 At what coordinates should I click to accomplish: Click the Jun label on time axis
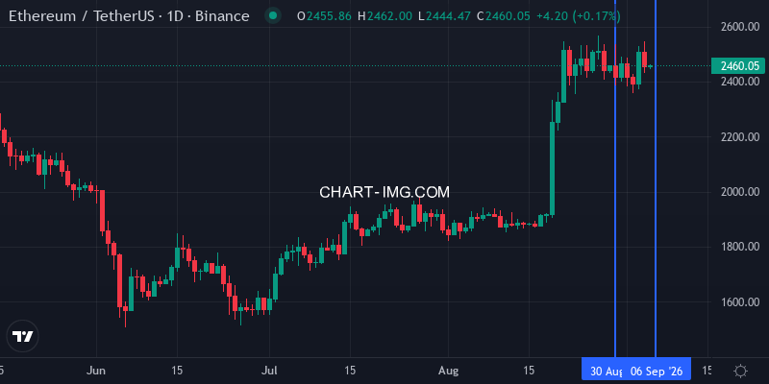click(97, 371)
